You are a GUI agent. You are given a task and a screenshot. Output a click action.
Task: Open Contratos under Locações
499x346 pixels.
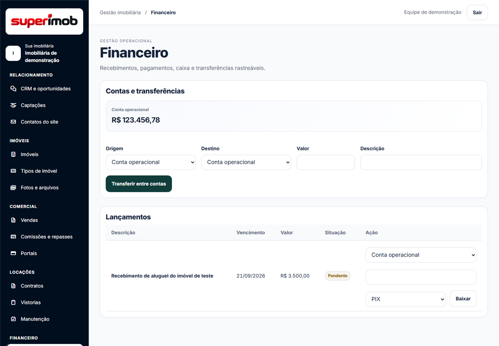[44, 286]
